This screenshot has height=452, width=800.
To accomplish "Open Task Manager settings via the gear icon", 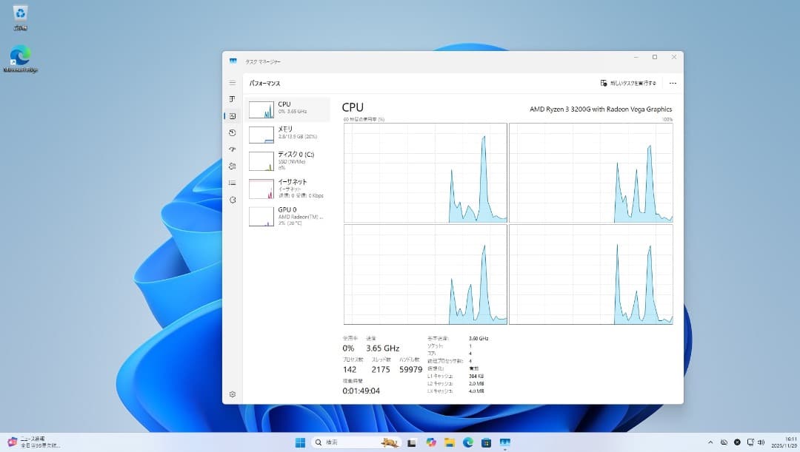I will tap(233, 394).
